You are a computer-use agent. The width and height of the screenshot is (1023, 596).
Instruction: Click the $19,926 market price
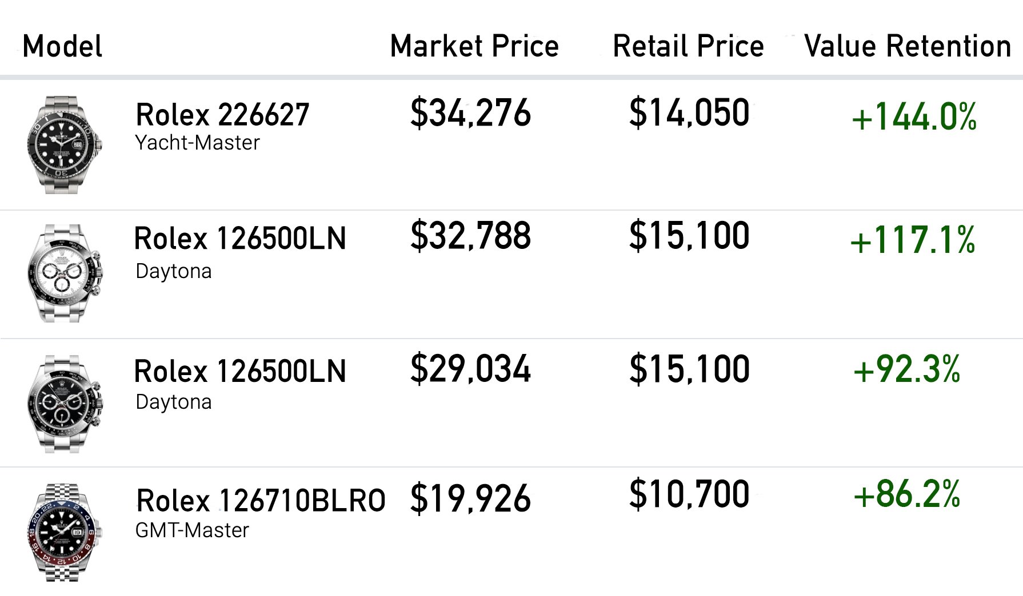[x=471, y=498]
